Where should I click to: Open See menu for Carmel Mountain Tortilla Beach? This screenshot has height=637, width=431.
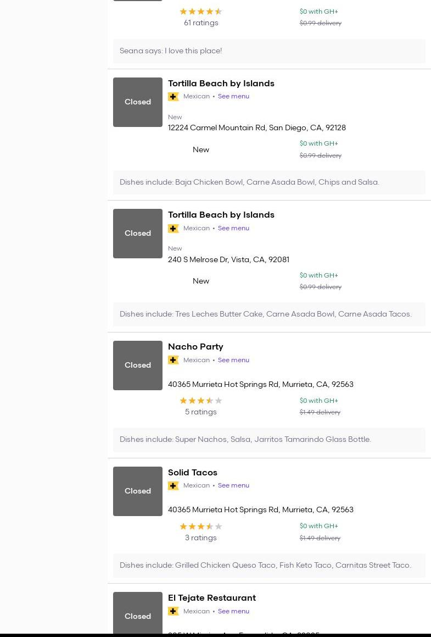[x=233, y=96]
